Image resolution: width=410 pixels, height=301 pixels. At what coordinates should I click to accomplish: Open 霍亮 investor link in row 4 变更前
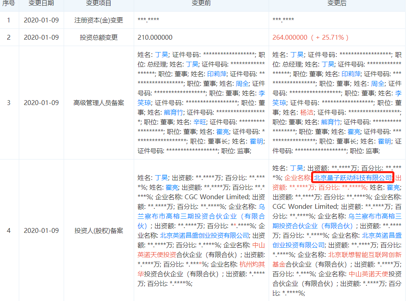pyautogui.click(x=172, y=188)
